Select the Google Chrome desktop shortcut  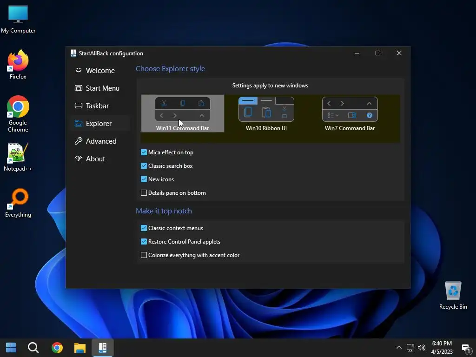coord(18,114)
